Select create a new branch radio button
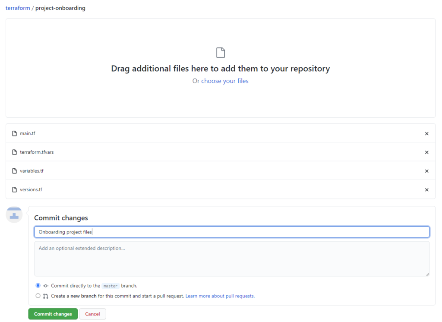The height and width of the screenshot is (322, 442). coord(38,296)
